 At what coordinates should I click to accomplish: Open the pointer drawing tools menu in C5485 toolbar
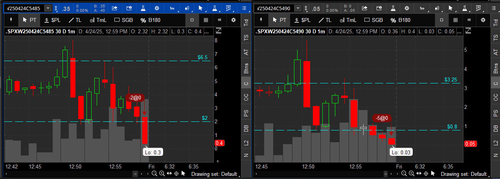click(x=200, y=8)
